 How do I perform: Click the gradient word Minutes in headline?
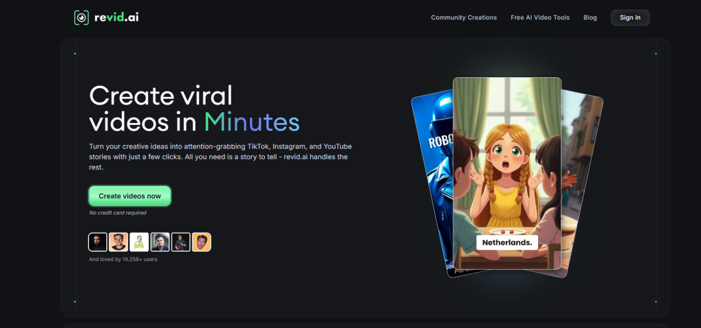pyautogui.click(x=252, y=121)
